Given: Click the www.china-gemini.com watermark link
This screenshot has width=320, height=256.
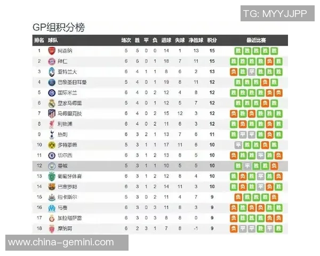Looking at the screenshot, I should click(61, 243).
